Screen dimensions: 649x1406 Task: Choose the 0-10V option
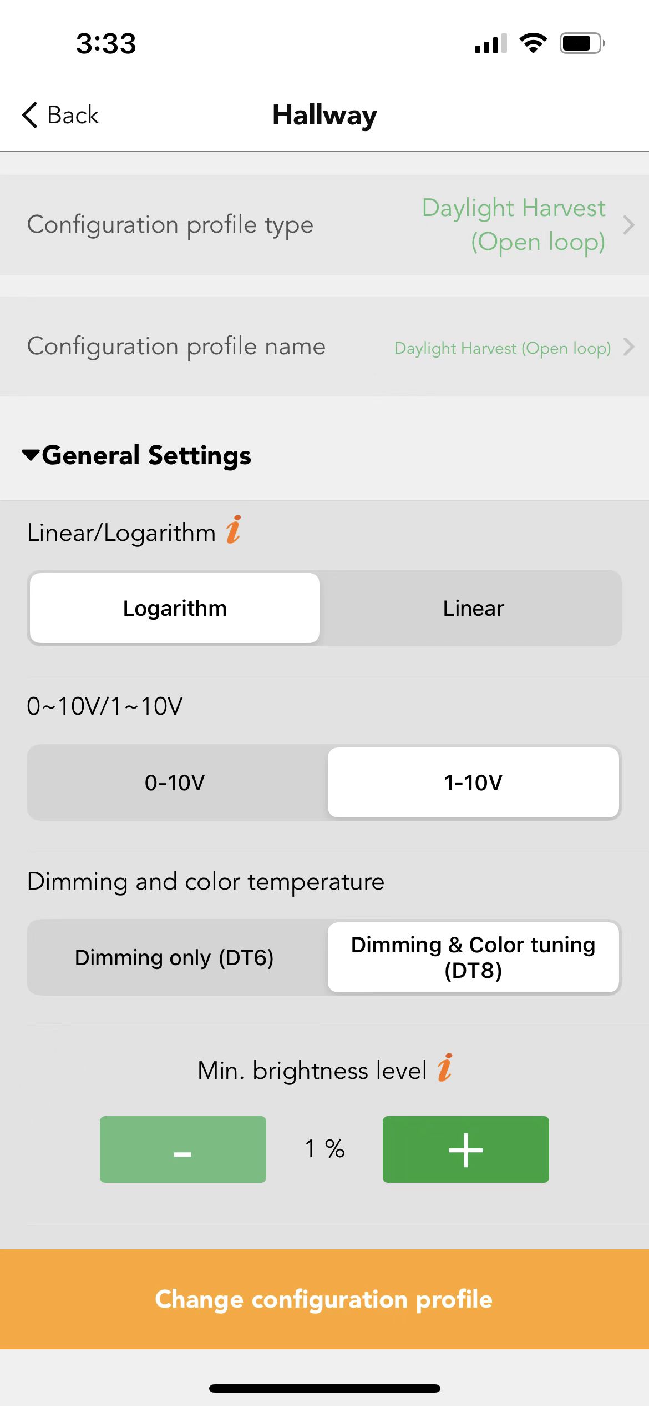point(175,782)
